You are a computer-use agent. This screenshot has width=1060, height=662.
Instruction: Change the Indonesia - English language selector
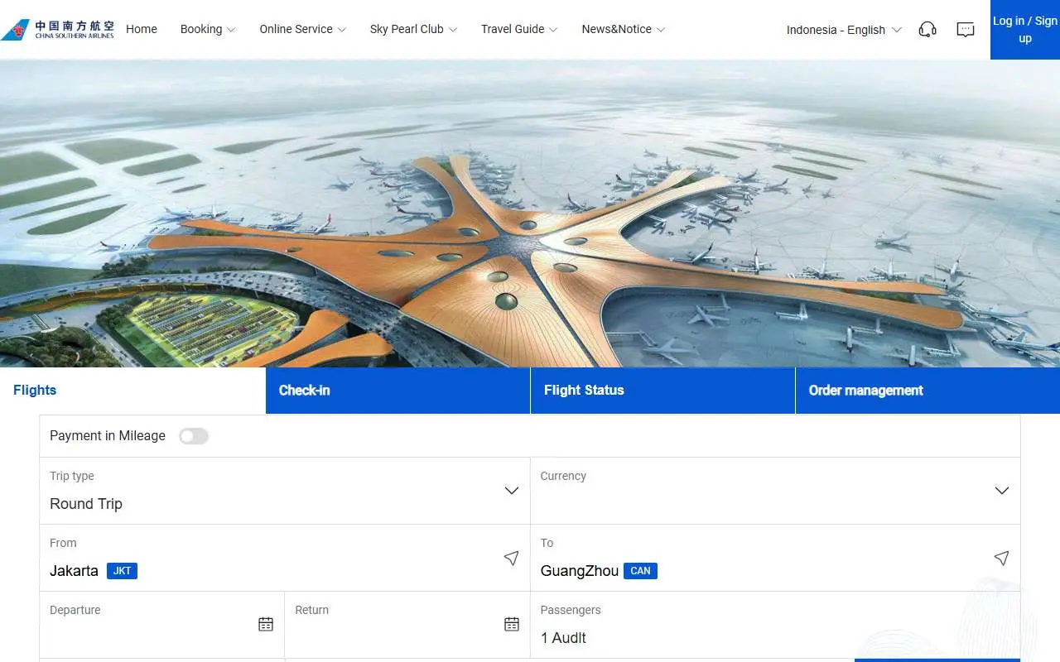tap(844, 30)
